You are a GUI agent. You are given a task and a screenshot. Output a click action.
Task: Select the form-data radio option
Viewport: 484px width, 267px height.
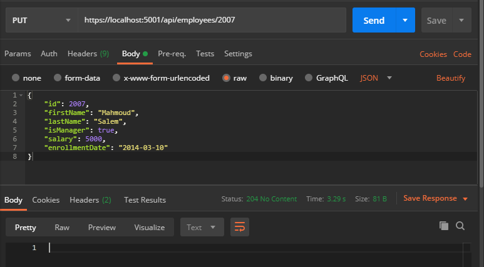click(58, 78)
